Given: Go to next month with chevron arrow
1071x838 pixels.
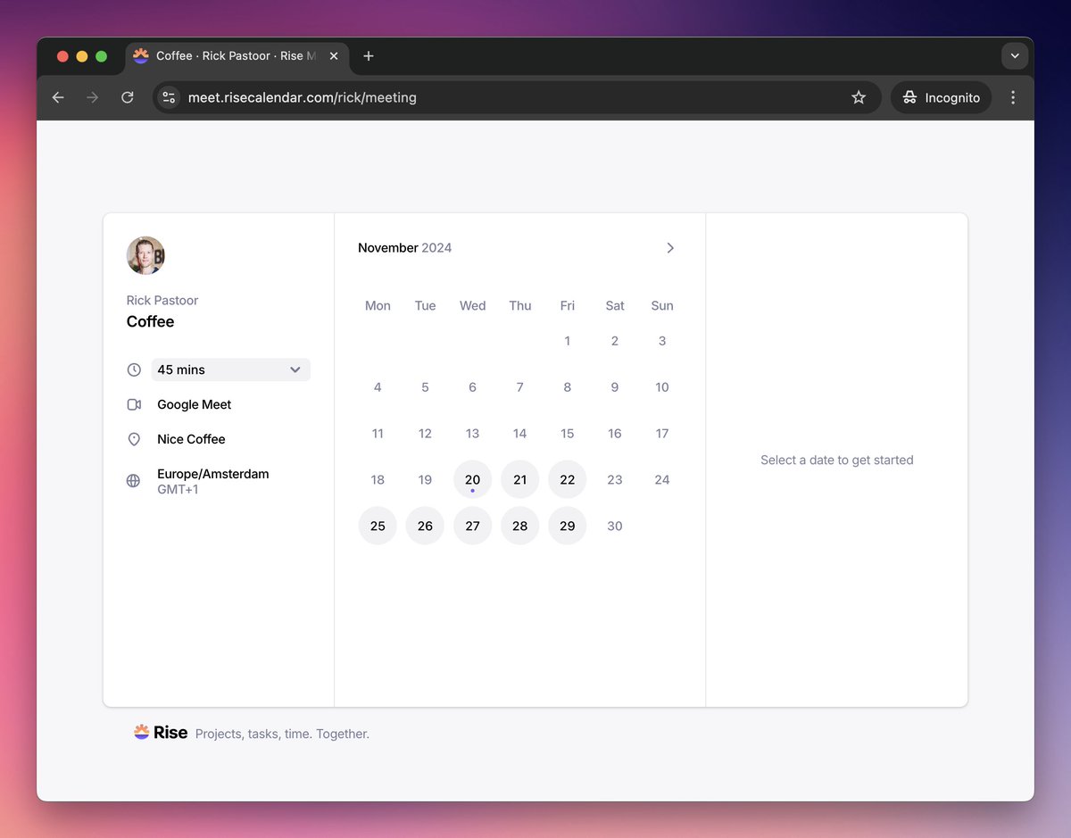Looking at the screenshot, I should tap(670, 248).
